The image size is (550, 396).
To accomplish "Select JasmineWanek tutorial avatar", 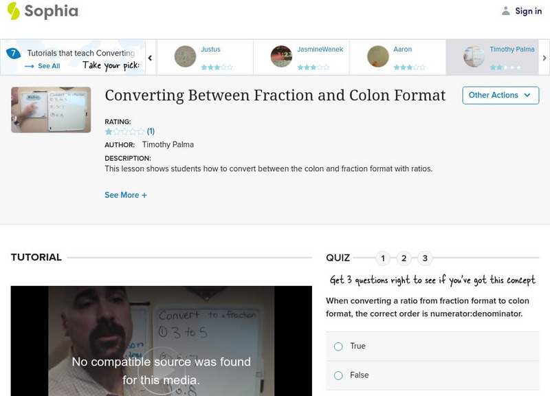I will pos(281,56).
